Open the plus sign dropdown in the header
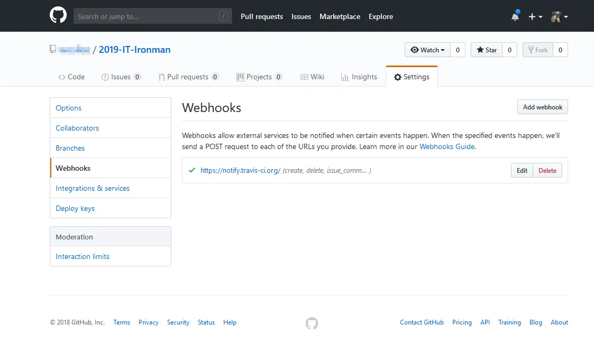 tap(535, 16)
